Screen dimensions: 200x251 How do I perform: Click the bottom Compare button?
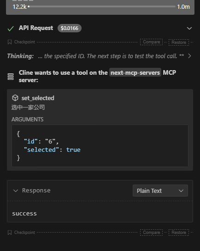click(152, 233)
